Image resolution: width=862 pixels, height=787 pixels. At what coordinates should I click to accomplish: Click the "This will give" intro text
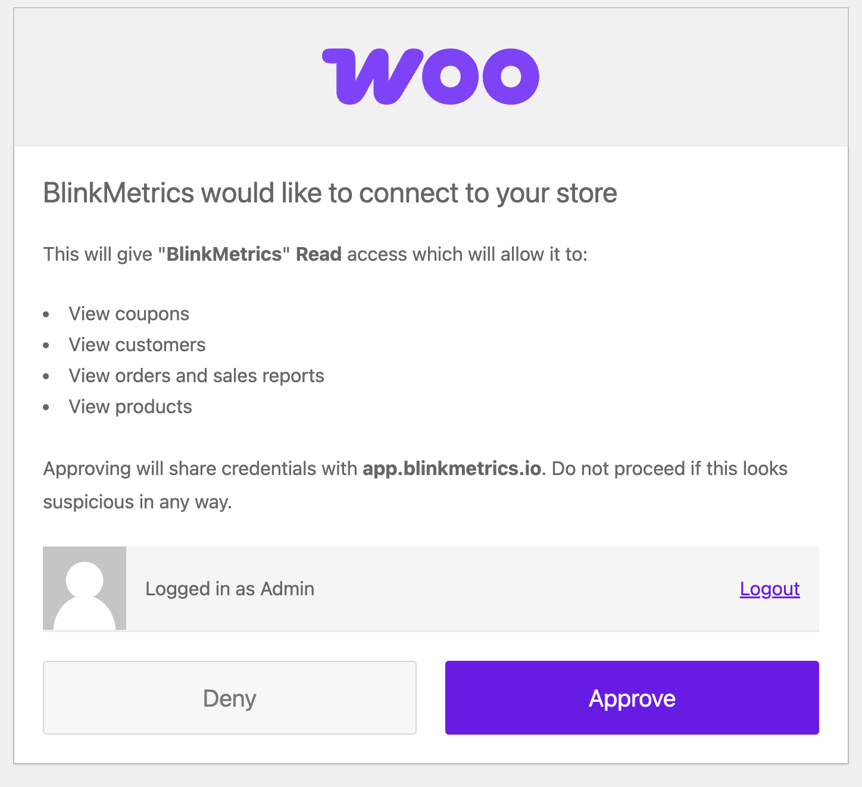[98, 254]
